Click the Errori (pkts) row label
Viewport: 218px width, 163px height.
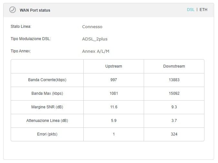point(47,134)
